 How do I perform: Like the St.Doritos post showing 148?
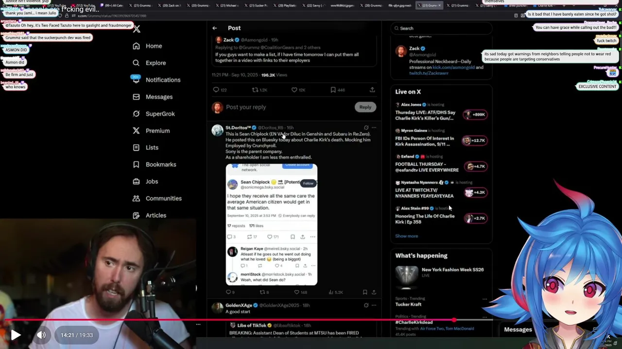pos(296,292)
